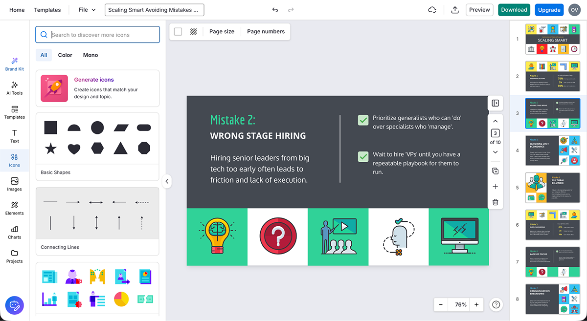Select the Text sidebar tool
Viewport: 587px width, 321px height.
[15, 136]
